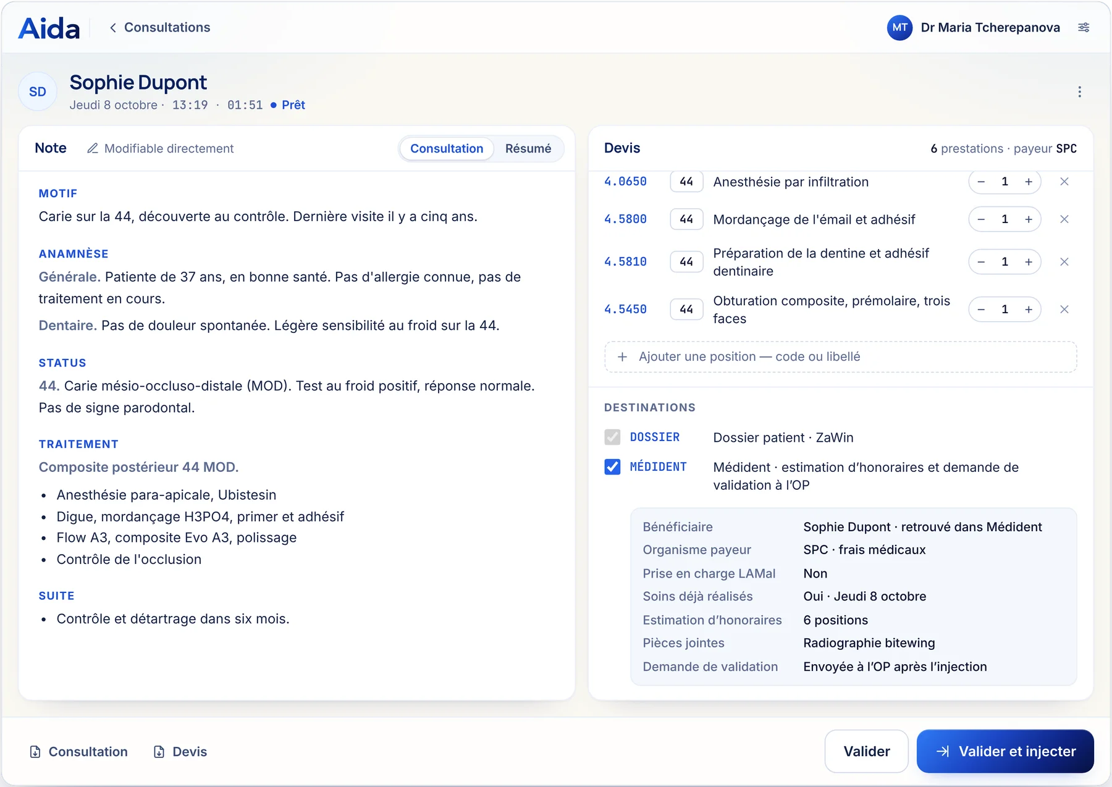Click tariff code 4.0650
The image size is (1112, 787).
pyautogui.click(x=625, y=182)
